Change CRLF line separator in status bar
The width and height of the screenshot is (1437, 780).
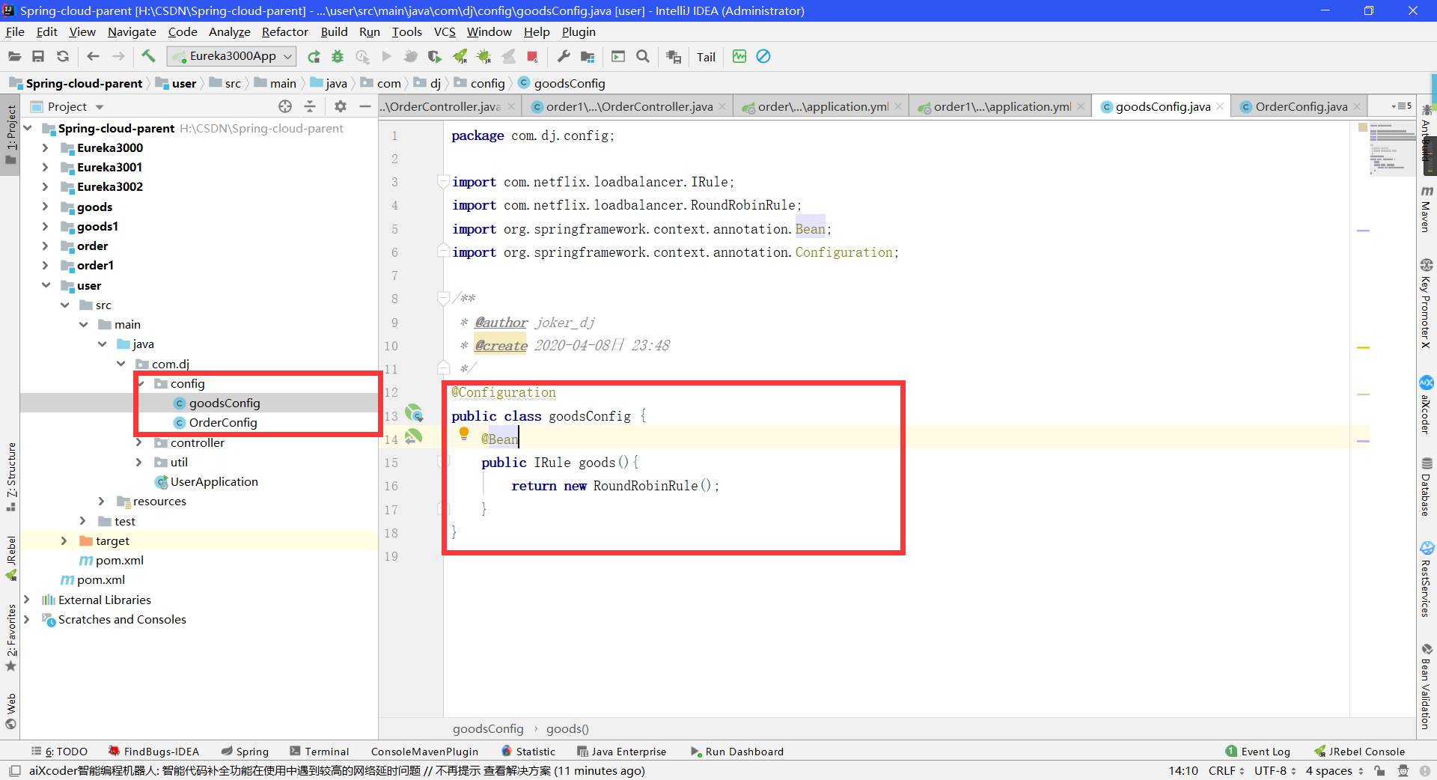pyautogui.click(x=1226, y=770)
